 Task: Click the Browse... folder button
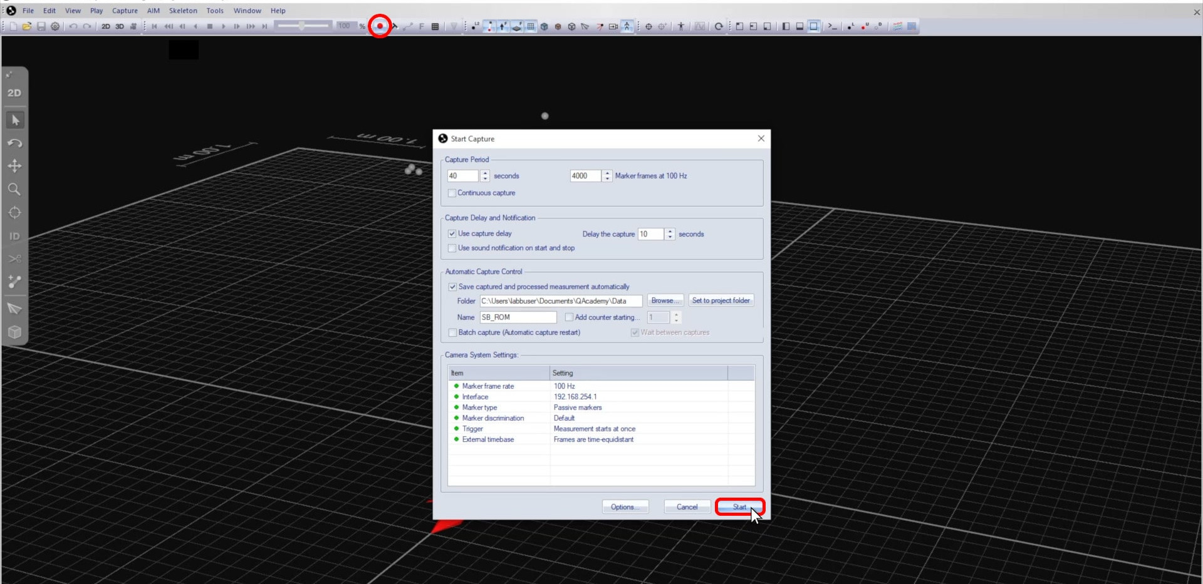click(665, 300)
